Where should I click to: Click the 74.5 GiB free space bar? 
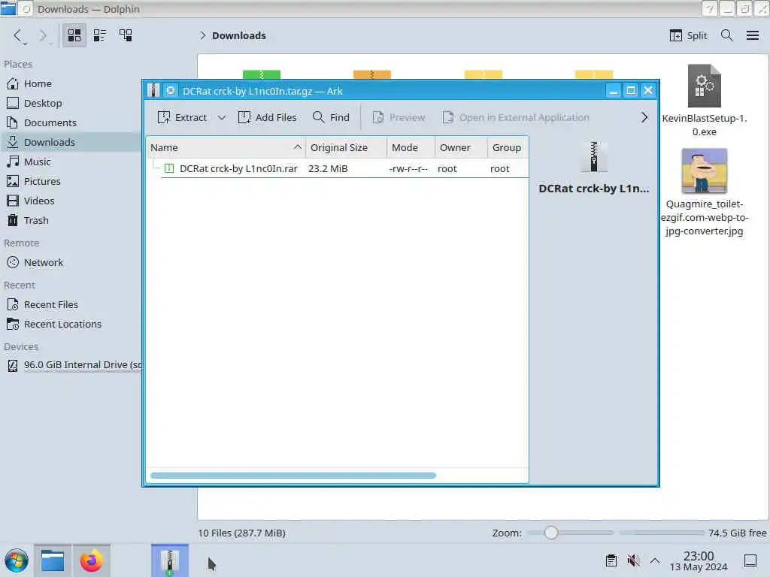(x=662, y=533)
